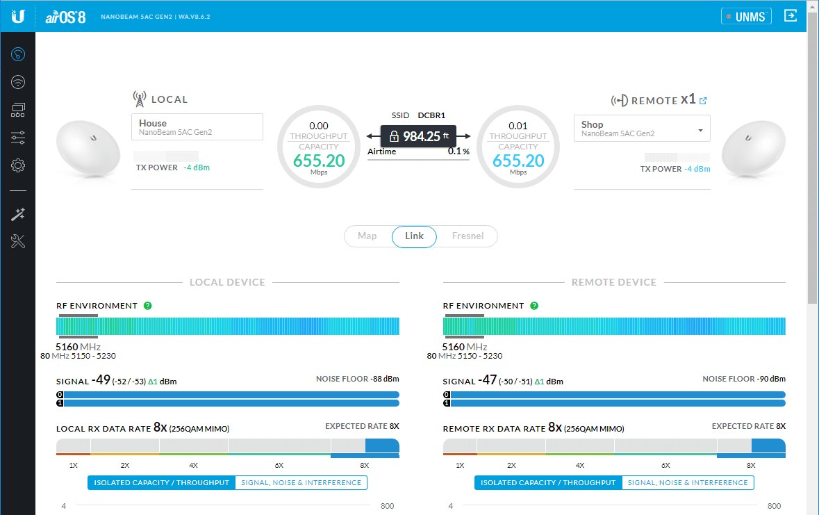Click local SIGNAL -49 dBm reading
Screen dimensions: 819x515
[117, 380]
